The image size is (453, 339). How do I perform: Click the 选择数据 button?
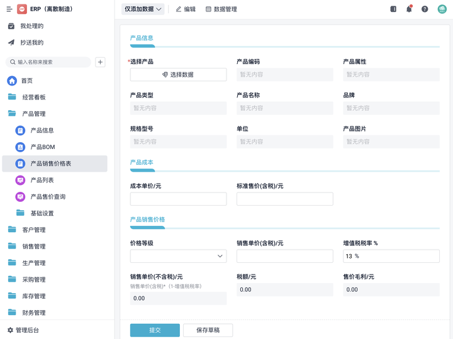pos(178,75)
